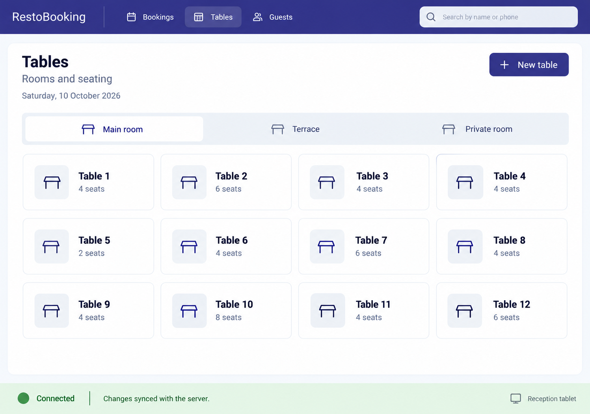
Task: Click the plus icon on New table
Action: point(504,65)
